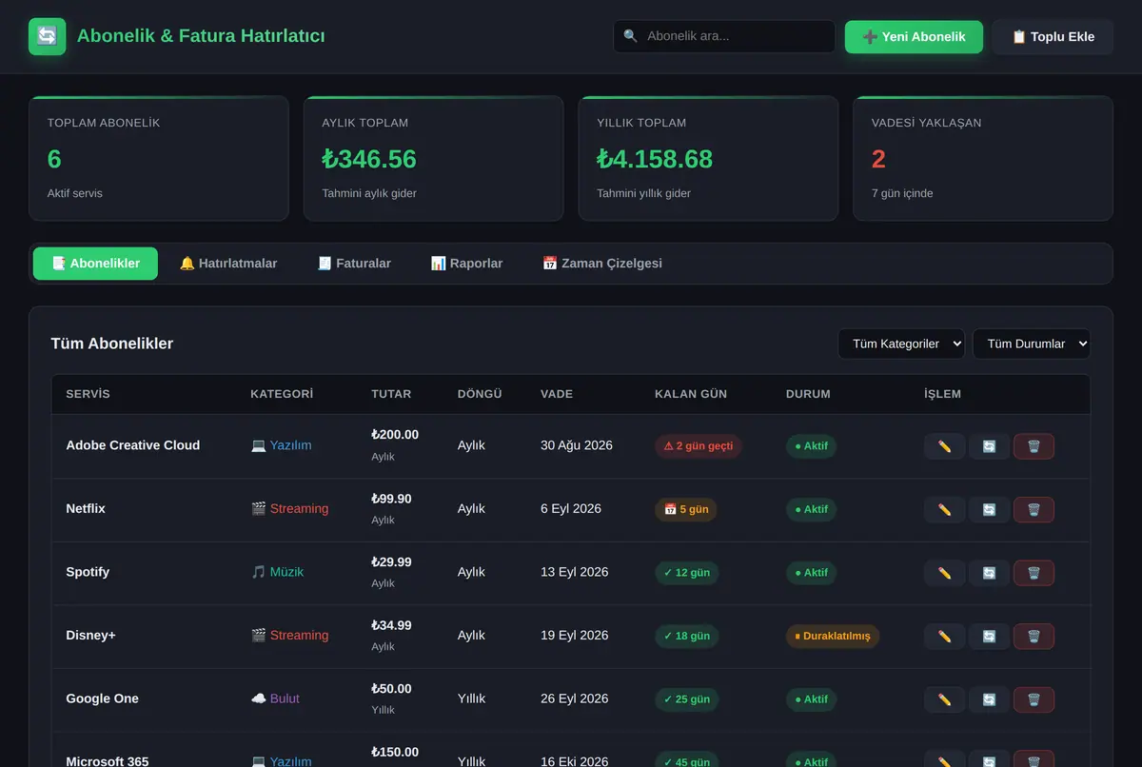Go to the Zaman Çizelgesi tab
This screenshot has width=1142, height=767.
click(x=602, y=264)
